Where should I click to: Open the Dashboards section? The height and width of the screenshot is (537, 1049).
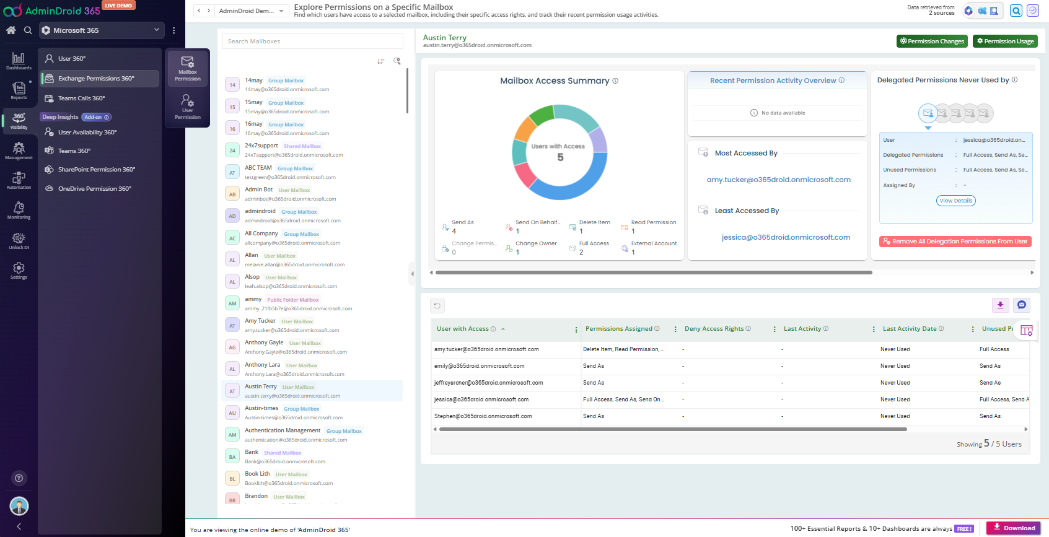pyautogui.click(x=19, y=61)
